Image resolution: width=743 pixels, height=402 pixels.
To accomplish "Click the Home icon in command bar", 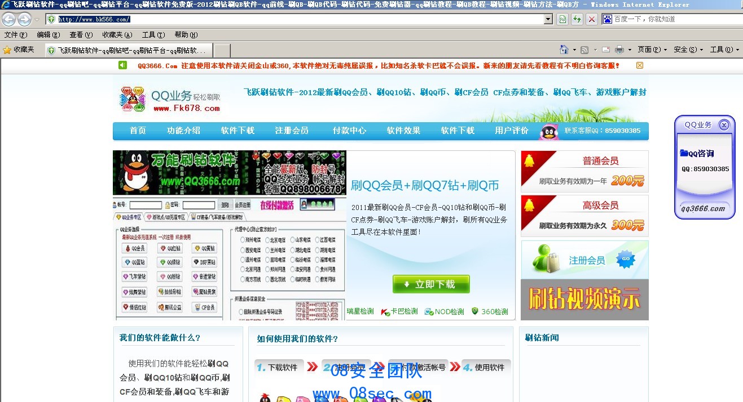I will [564, 50].
